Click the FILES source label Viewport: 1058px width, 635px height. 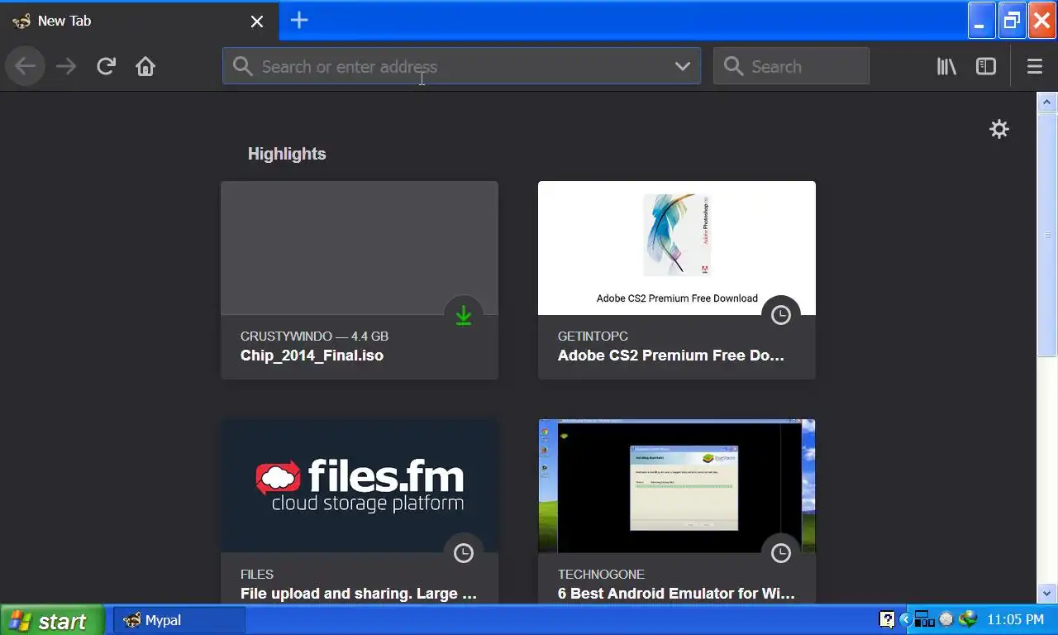click(x=257, y=575)
